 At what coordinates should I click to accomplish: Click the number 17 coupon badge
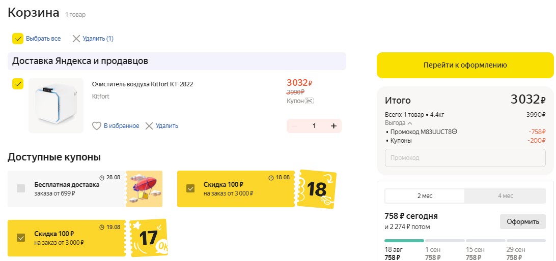point(149,237)
